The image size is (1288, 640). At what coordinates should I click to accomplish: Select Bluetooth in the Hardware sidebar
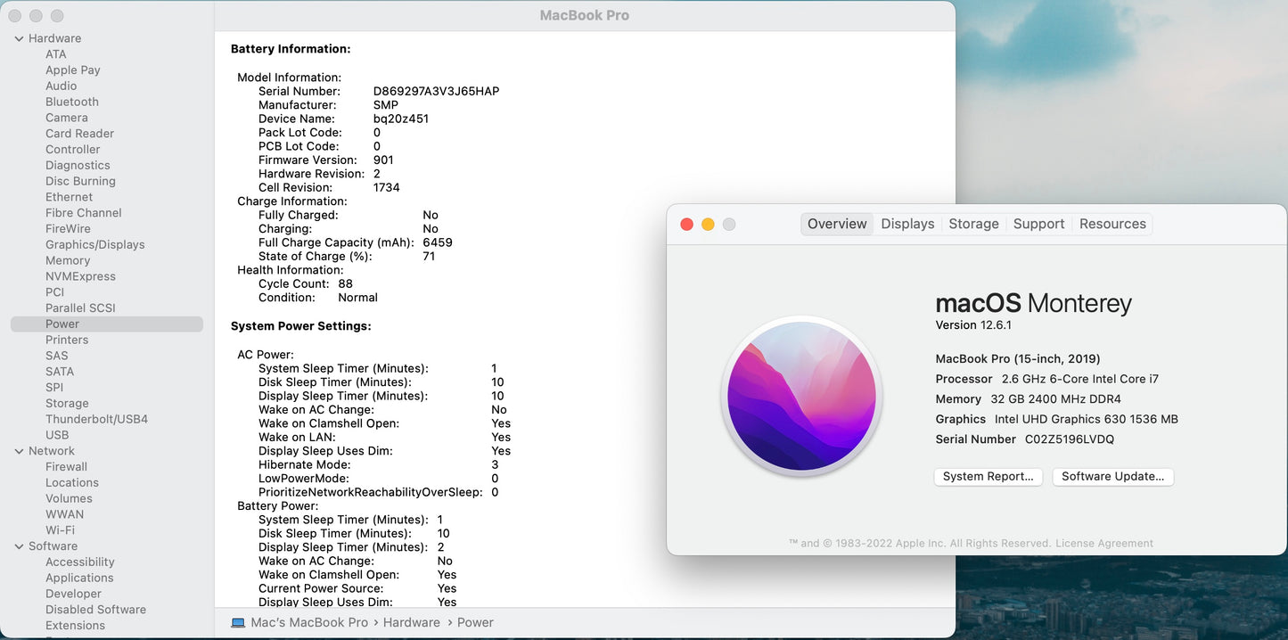[x=71, y=102]
